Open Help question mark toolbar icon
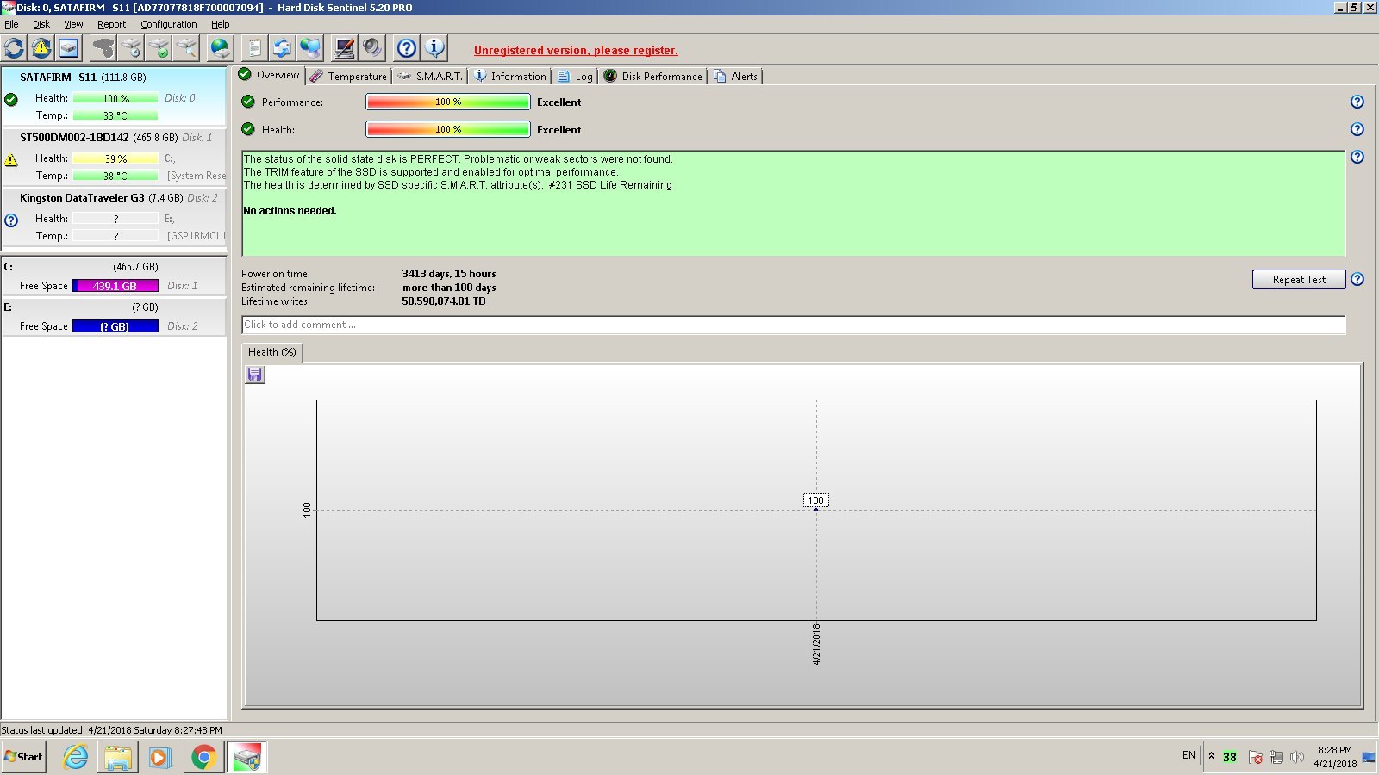 click(x=407, y=48)
